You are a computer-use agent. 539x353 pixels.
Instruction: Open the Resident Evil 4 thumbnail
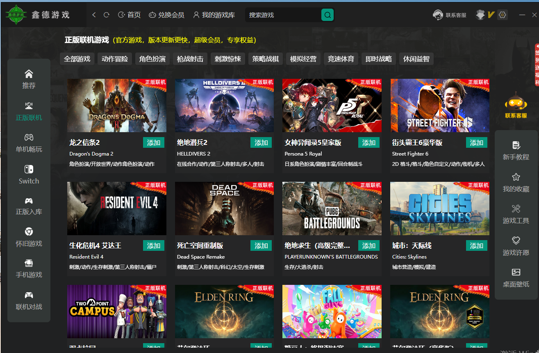[117, 209]
